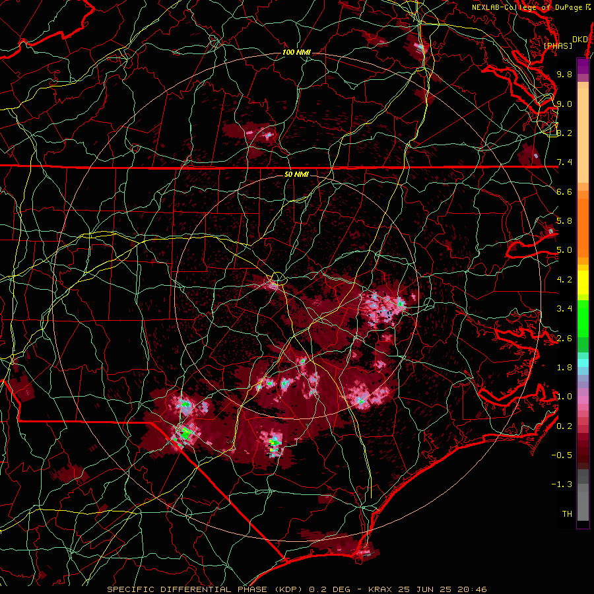Click the 4.2 value on color scale
The height and width of the screenshot is (594, 594).
click(564, 280)
